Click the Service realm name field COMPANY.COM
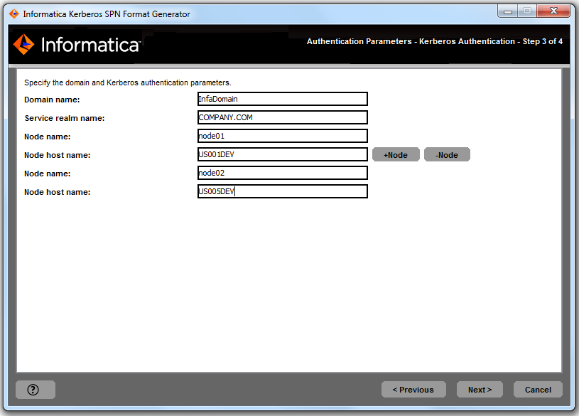This screenshot has height=416, width=579. tap(282, 117)
